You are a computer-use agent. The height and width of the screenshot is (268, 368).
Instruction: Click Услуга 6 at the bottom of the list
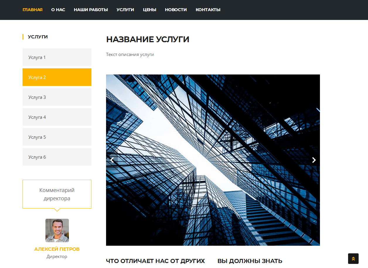[x=57, y=157]
